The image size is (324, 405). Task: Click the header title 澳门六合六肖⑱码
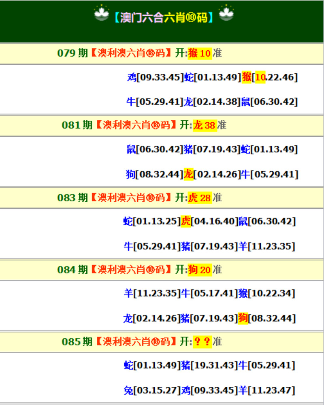(164, 17)
